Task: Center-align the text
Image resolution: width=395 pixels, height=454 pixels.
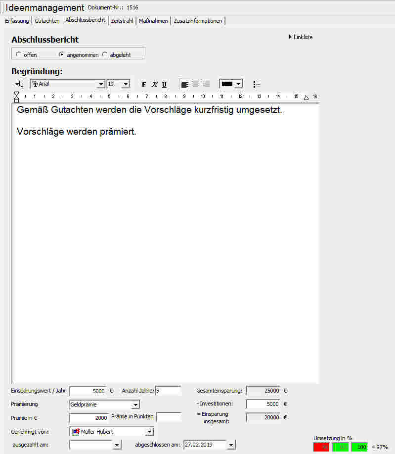Action: 195,84
